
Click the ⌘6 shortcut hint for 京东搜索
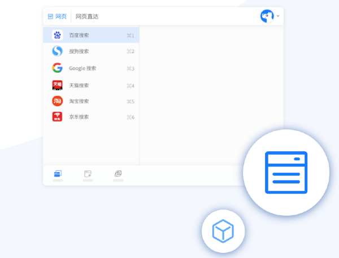pos(131,117)
